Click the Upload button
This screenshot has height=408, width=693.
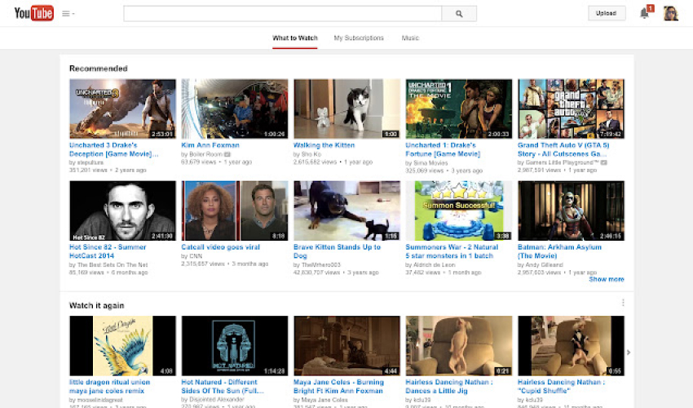[607, 13]
